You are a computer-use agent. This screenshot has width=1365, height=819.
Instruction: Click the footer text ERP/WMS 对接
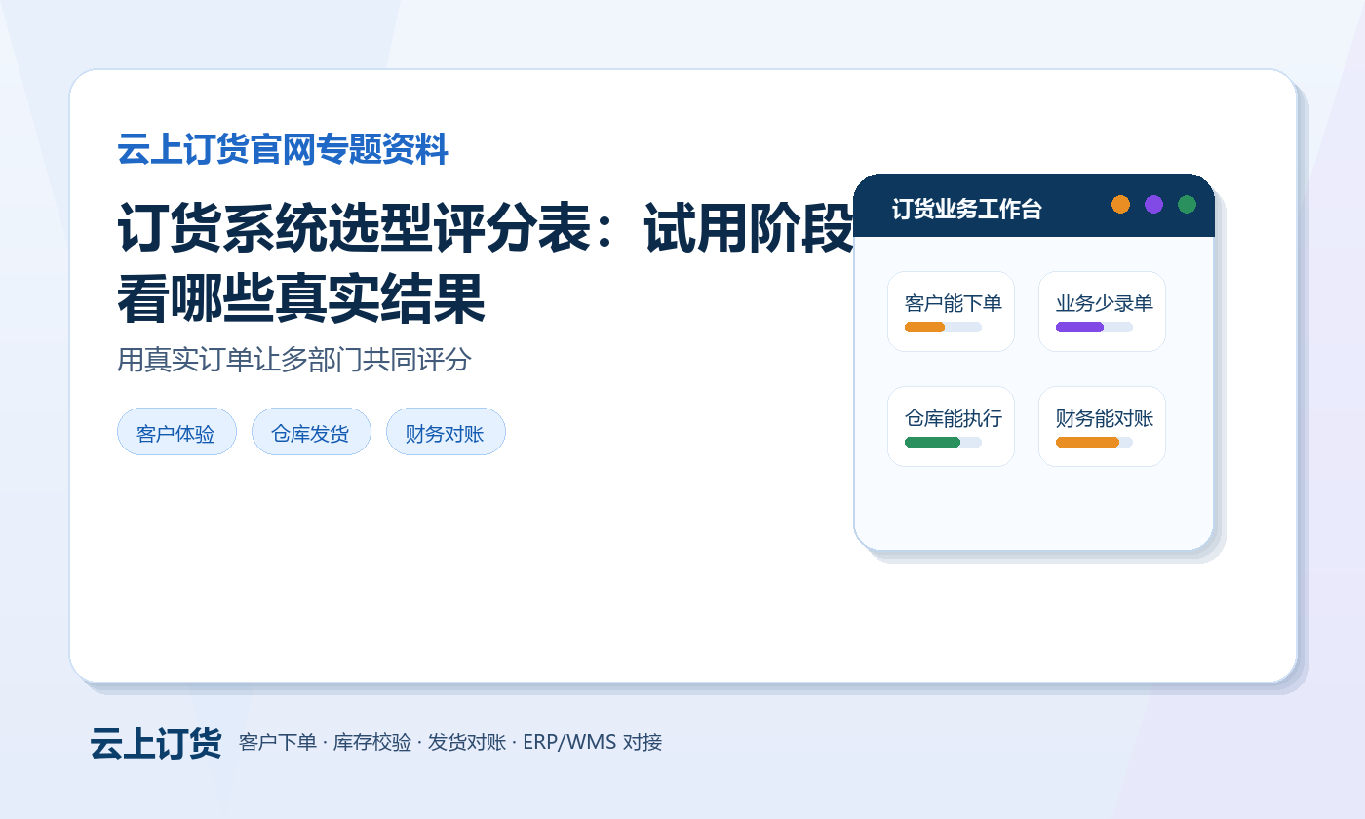593,742
